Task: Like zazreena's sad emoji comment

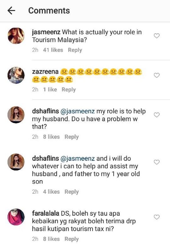Action: (157, 75)
